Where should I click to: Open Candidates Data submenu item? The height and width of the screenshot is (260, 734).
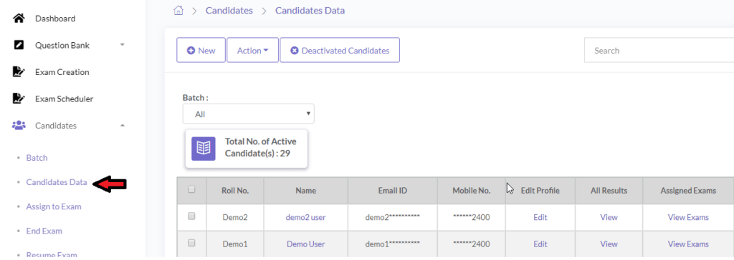coord(57,183)
